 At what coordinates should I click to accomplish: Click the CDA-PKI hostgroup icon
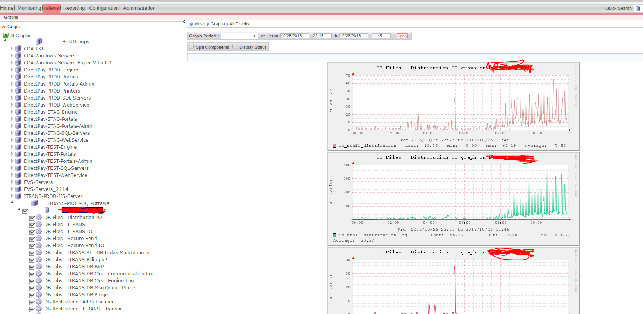18,48
